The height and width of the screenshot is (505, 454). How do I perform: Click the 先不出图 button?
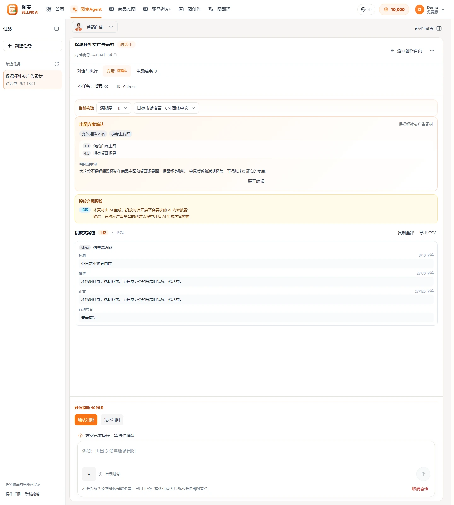click(112, 420)
